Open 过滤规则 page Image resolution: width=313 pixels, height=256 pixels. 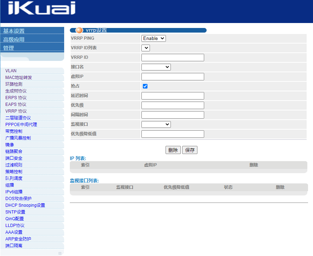(14, 165)
